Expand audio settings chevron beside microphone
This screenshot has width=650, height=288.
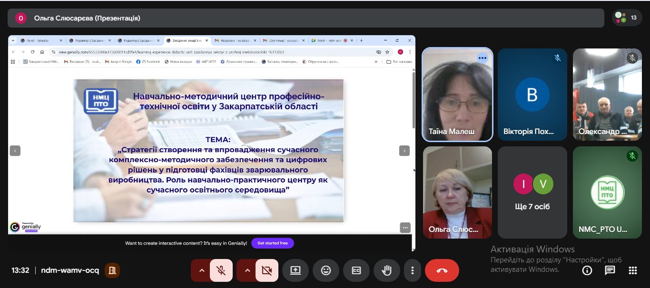pos(201,270)
